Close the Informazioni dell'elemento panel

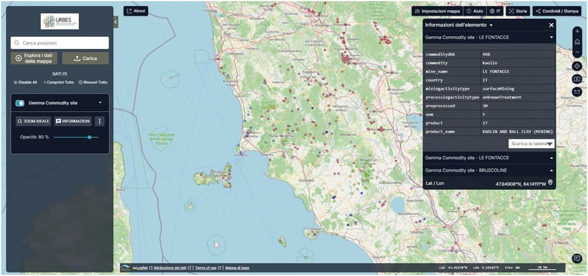coord(551,25)
